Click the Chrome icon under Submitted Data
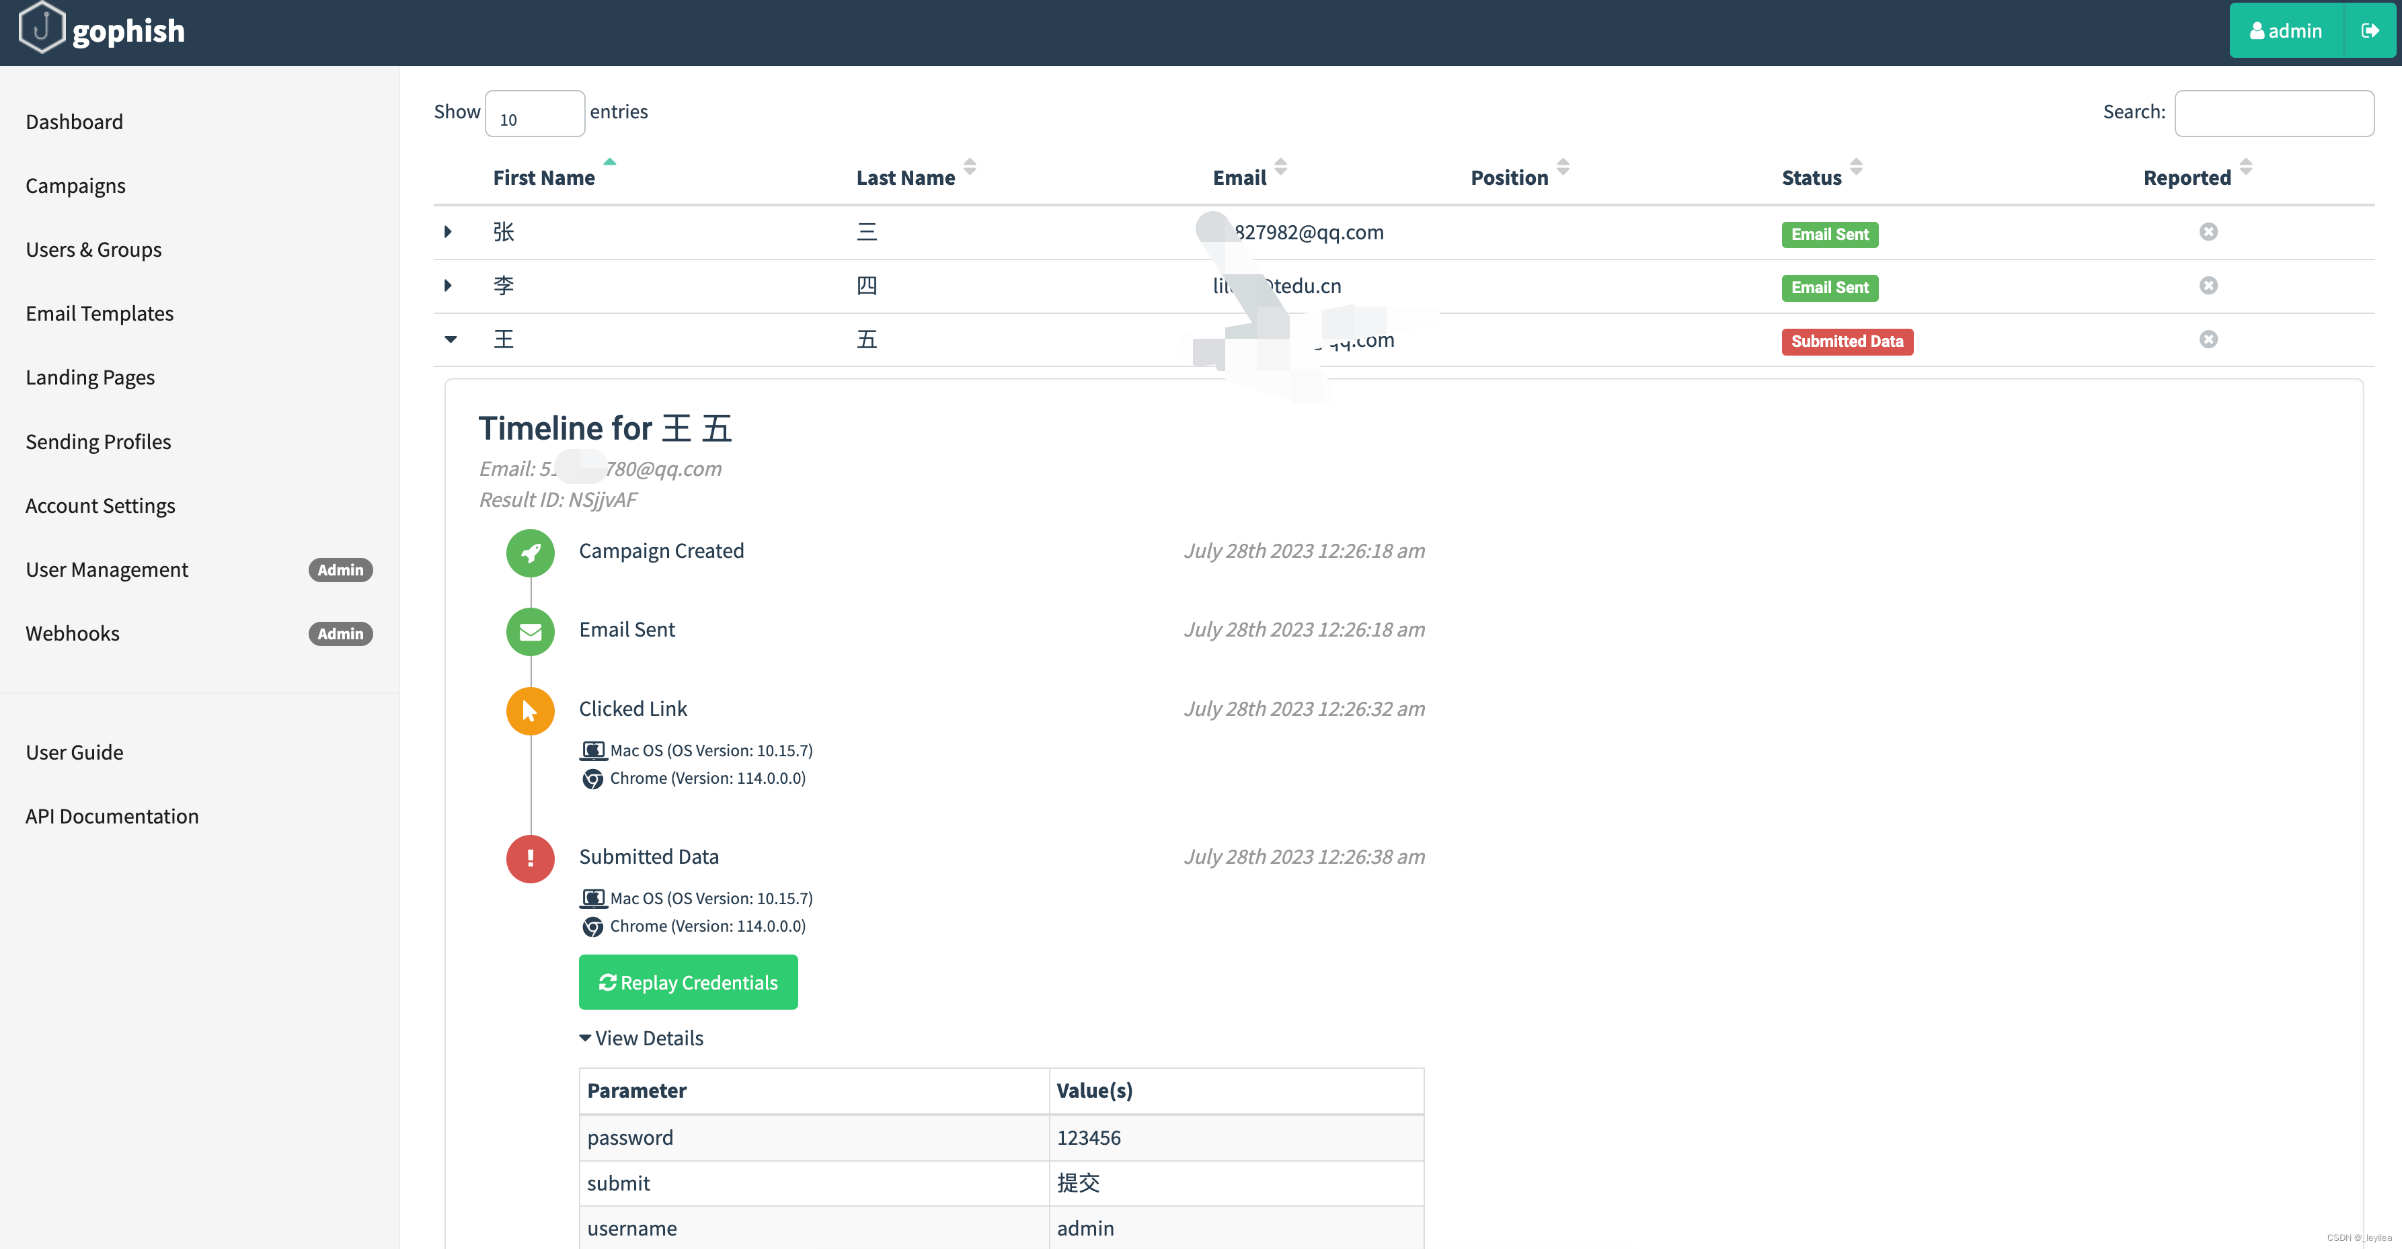This screenshot has width=2402, height=1249. 593,926
